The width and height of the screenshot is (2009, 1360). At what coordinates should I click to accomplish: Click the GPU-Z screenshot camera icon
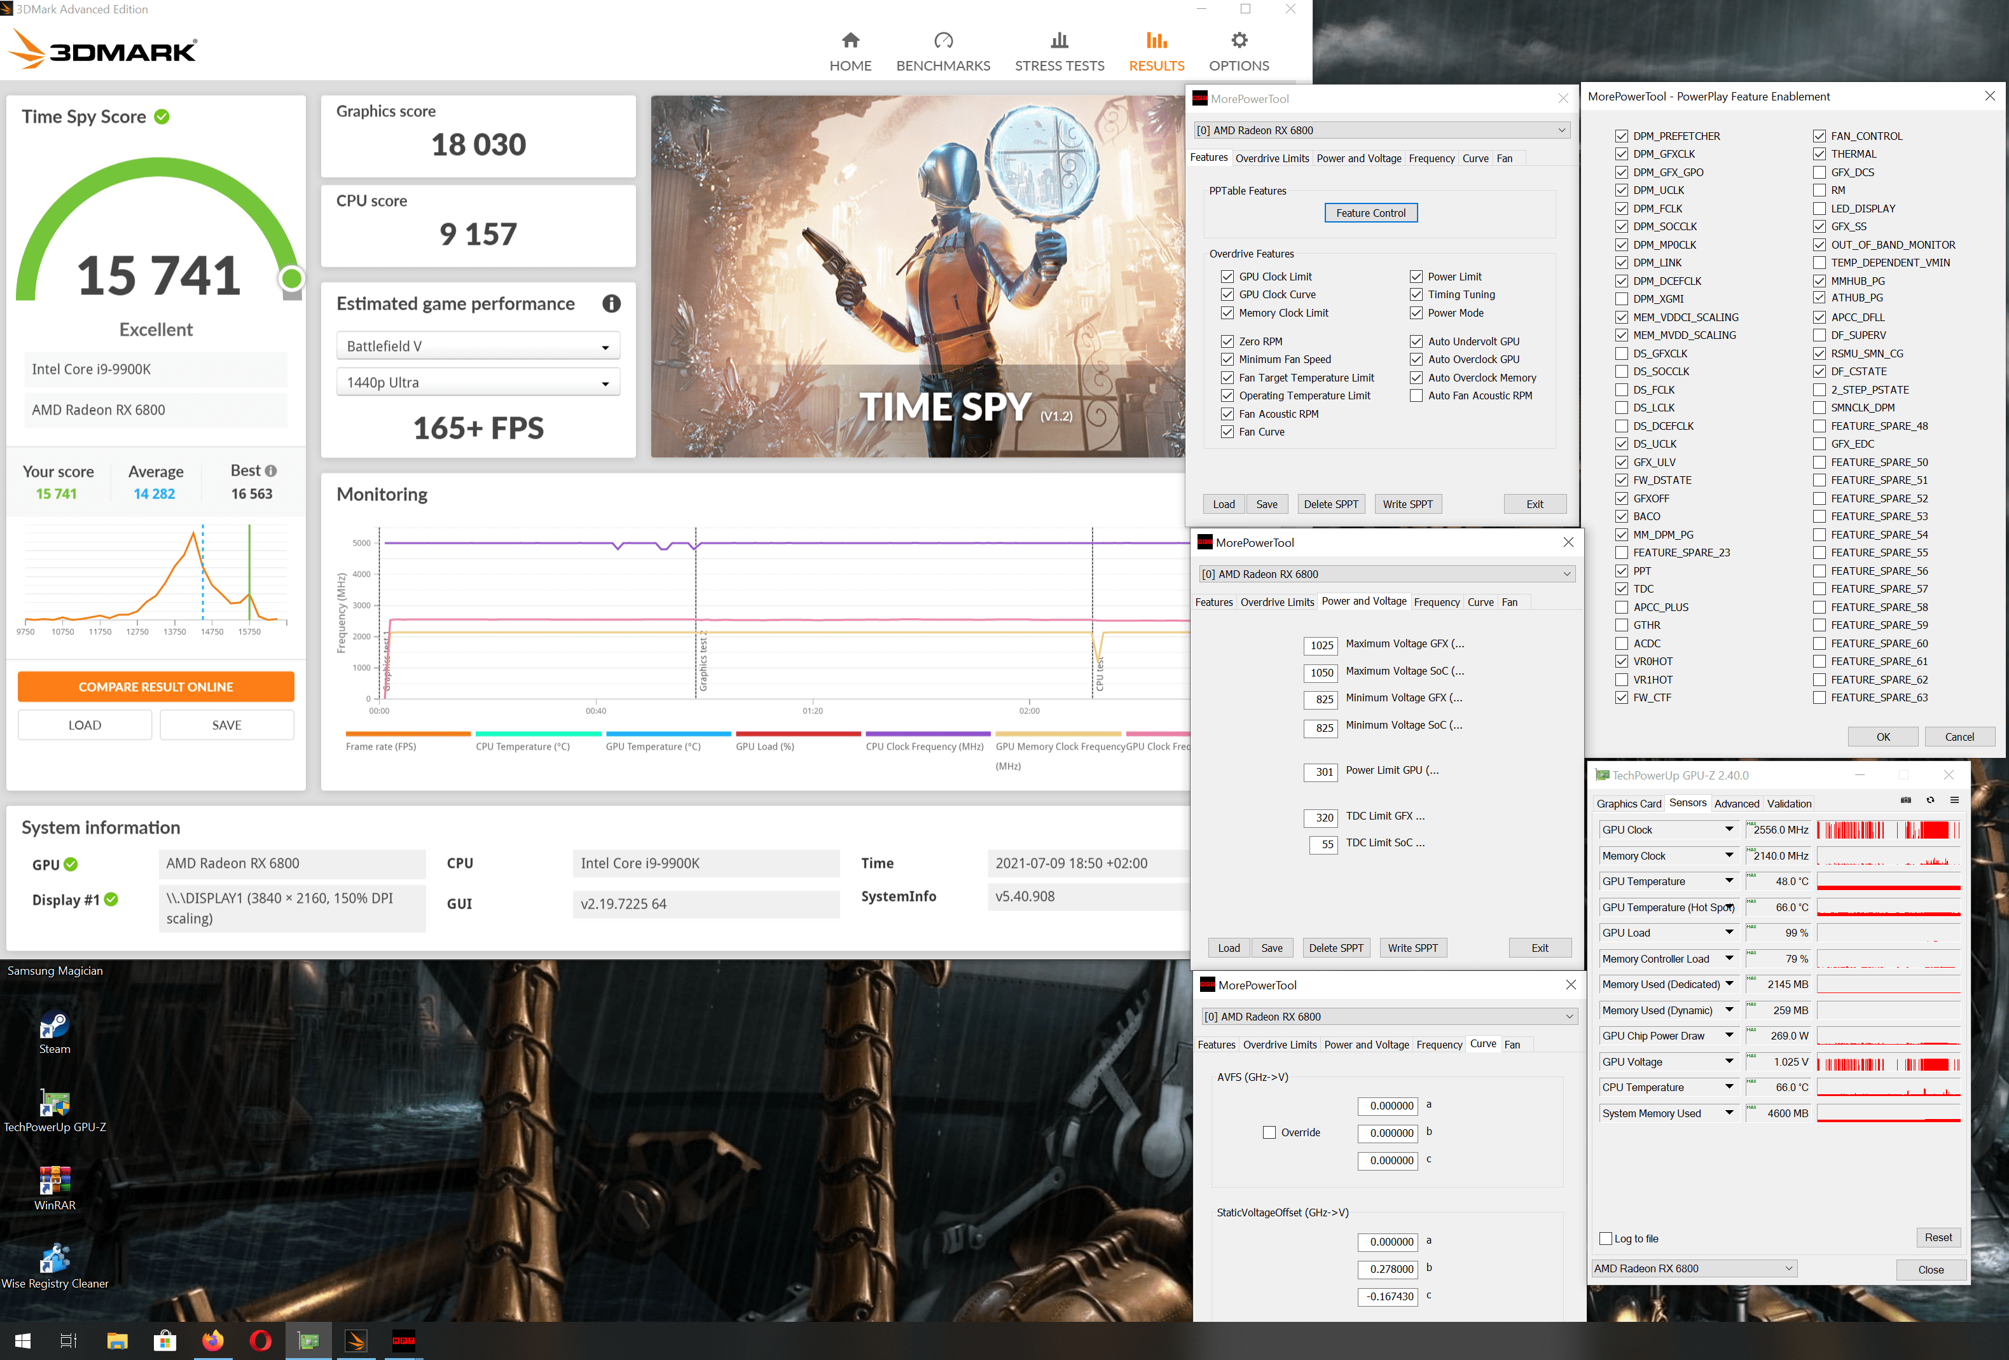pos(1905,800)
